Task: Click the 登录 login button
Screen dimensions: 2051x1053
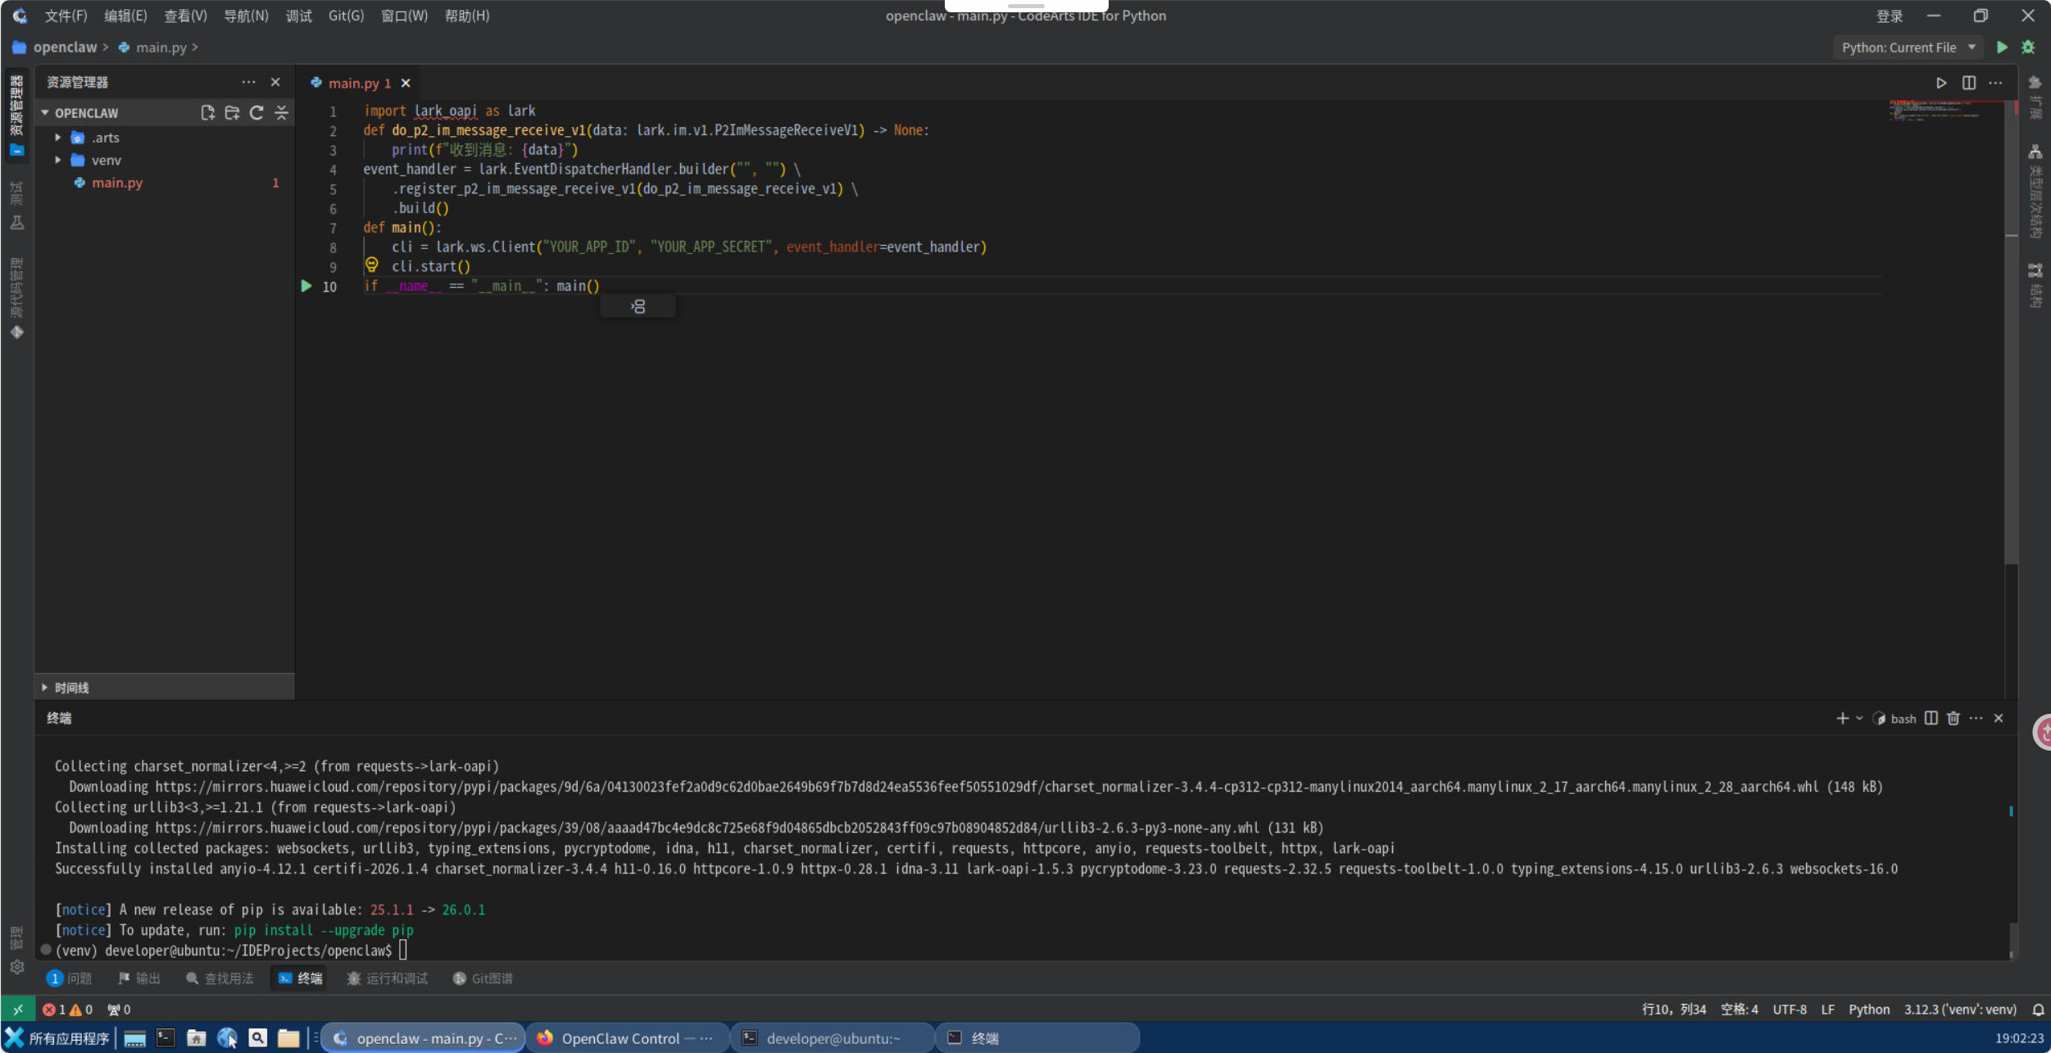Action: pos(1889,16)
